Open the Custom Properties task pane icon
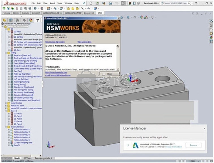This screenshot has width=214, height=163. pyautogui.click(x=211, y=41)
